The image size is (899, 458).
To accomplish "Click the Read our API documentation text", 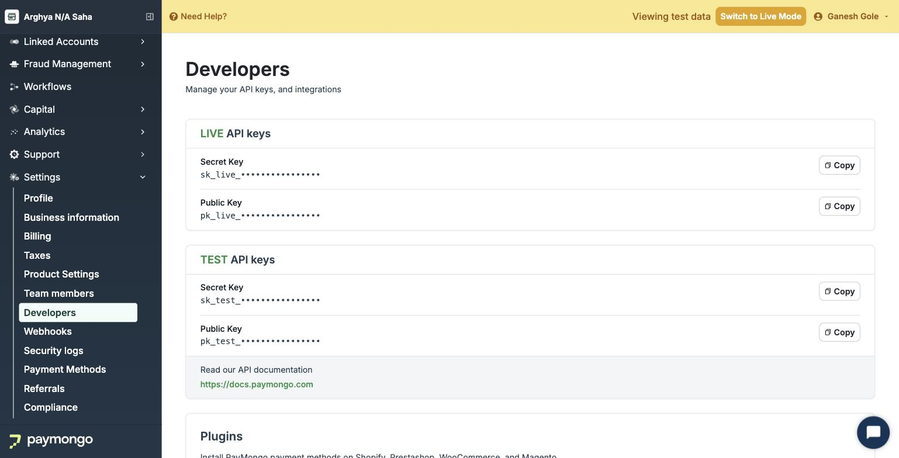I will [x=256, y=370].
